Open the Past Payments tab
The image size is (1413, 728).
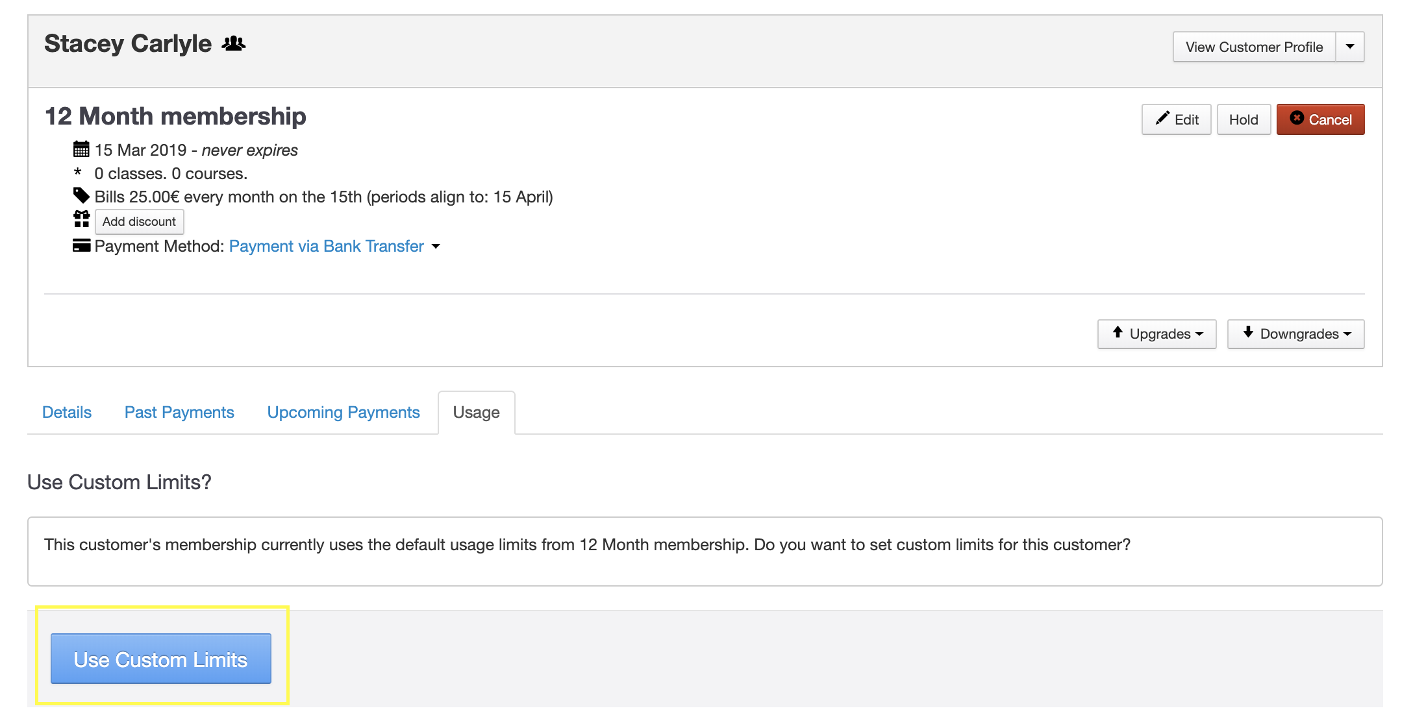tap(179, 412)
